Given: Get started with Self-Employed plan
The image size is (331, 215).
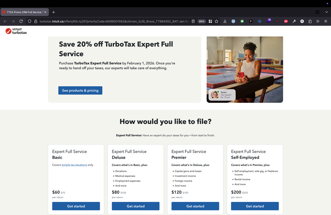Looking at the screenshot, I should pos(255,206).
